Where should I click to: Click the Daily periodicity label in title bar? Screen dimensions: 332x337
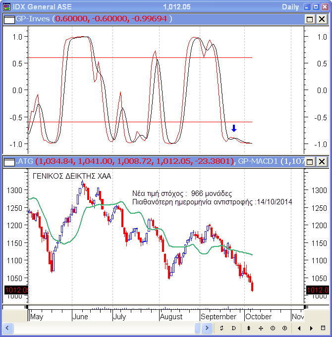click(x=290, y=7)
